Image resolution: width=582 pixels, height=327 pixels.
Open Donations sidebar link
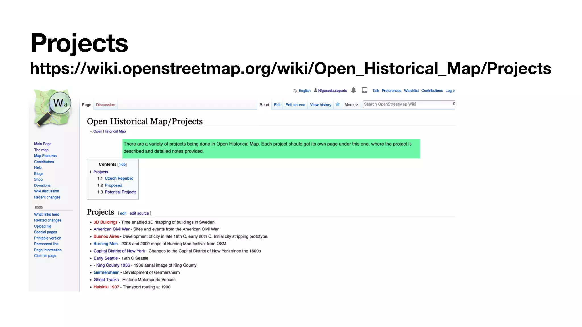coord(42,185)
